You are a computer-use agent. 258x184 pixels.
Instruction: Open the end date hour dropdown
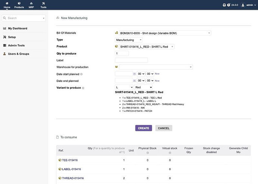point(141,81)
